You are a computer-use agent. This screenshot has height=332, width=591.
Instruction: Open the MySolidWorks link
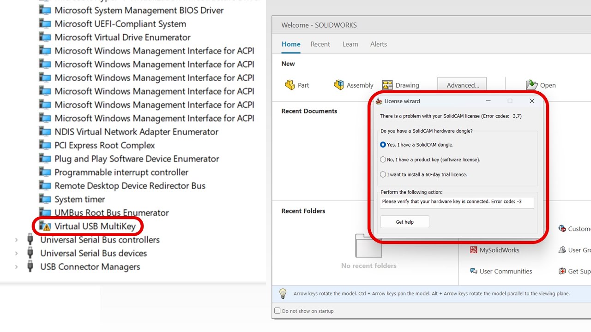point(499,250)
